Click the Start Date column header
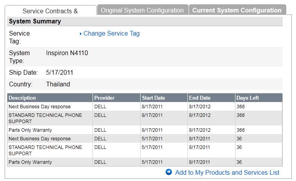 coord(153,98)
